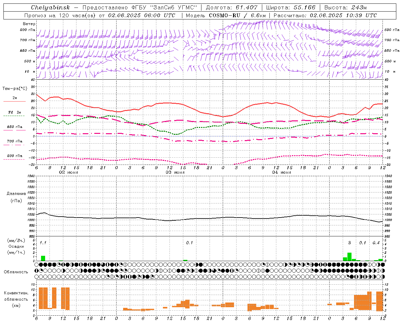Click the 'Конвективн.' convective cloud label

point(16,293)
